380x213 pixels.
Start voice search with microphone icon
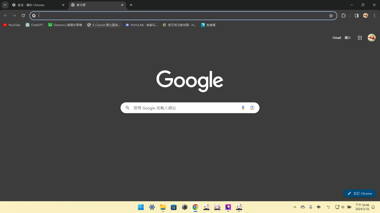pyautogui.click(x=243, y=108)
